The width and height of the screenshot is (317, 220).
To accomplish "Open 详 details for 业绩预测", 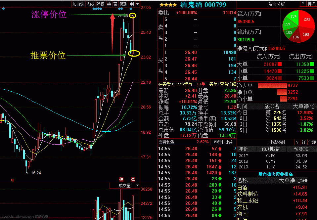I will point(304,142).
